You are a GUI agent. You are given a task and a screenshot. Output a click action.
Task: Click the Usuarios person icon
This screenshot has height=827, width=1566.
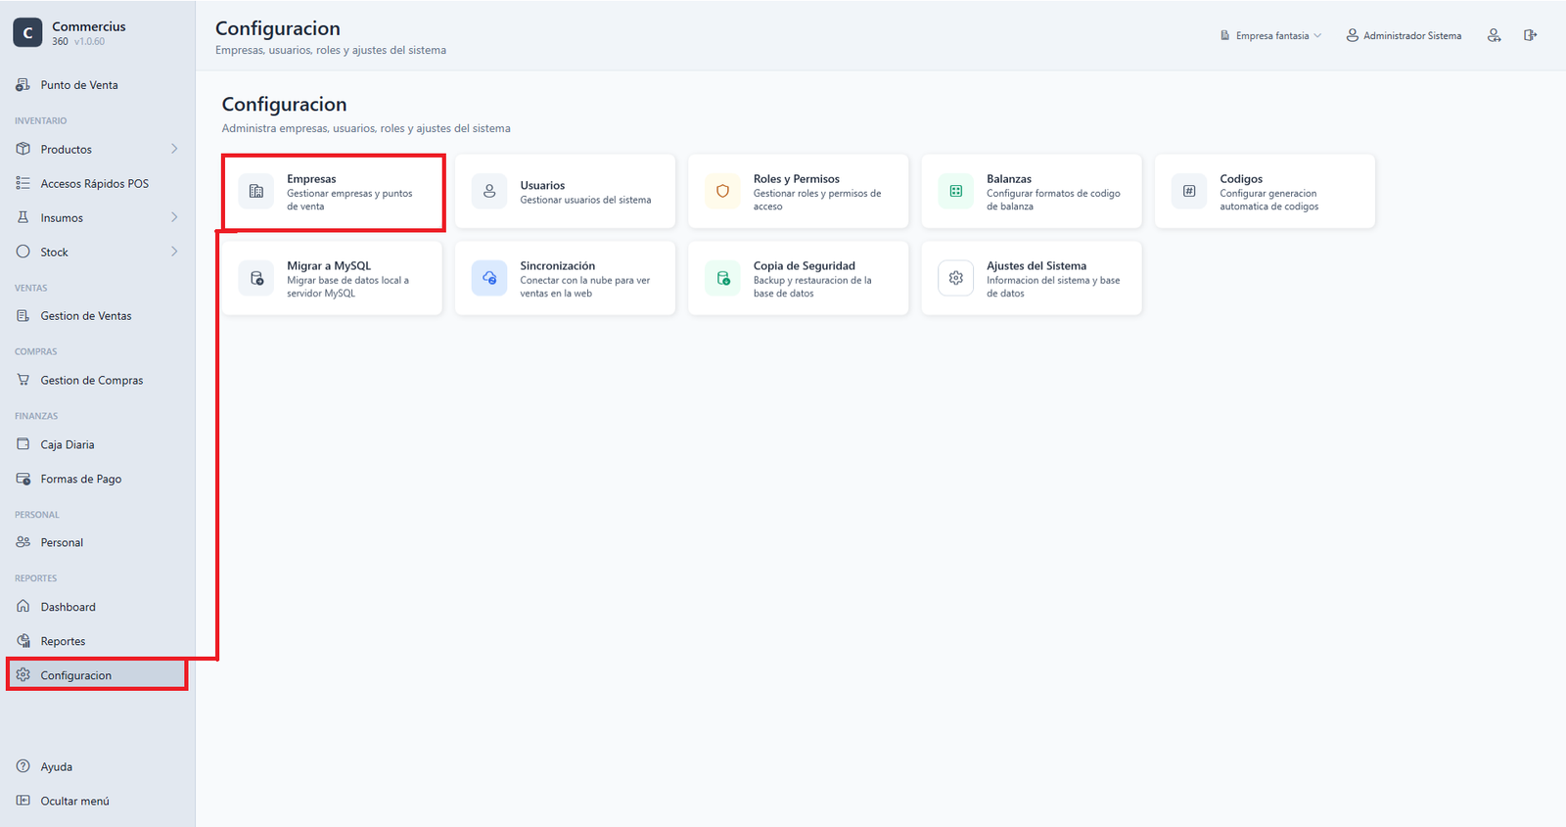(x=489, y=192)
